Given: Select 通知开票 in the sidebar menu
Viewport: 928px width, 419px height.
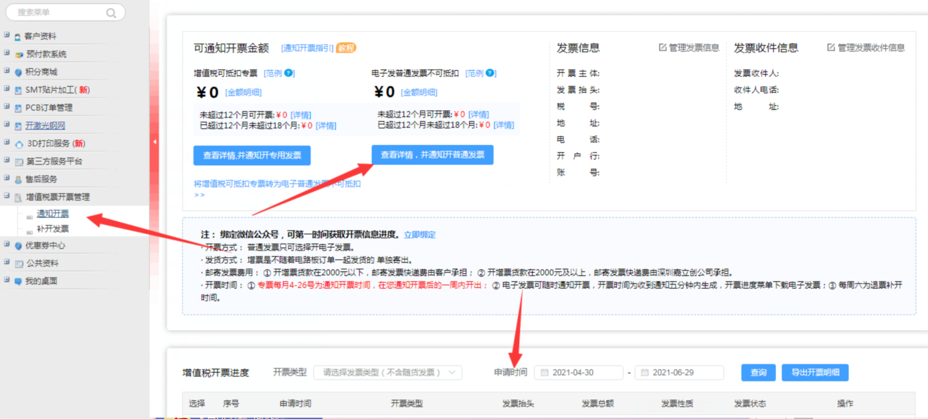Looking at the screenshot, I should [x=52, y=214].
